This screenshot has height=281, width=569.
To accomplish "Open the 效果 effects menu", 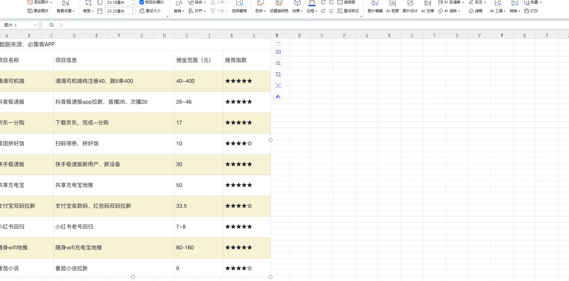I will pyautogui.click(x=297, y=11).
